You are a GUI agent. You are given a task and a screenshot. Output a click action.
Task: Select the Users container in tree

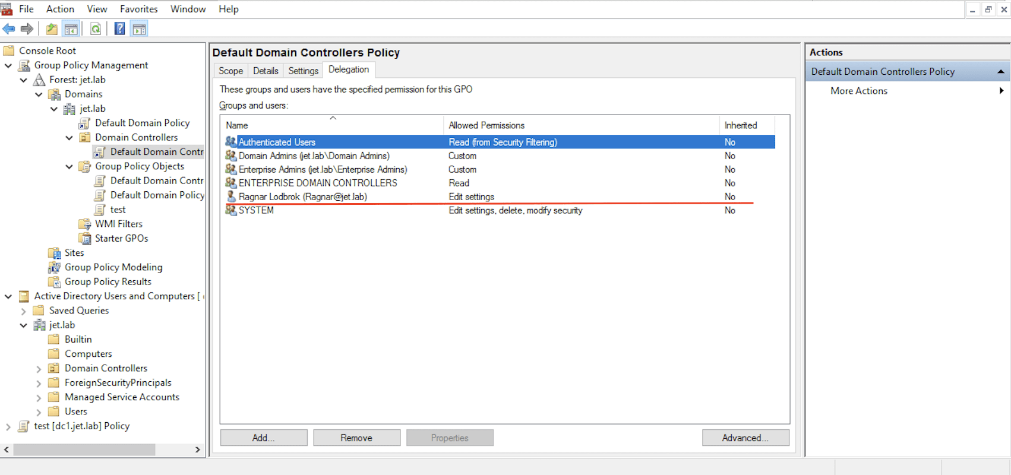(75, 411)
